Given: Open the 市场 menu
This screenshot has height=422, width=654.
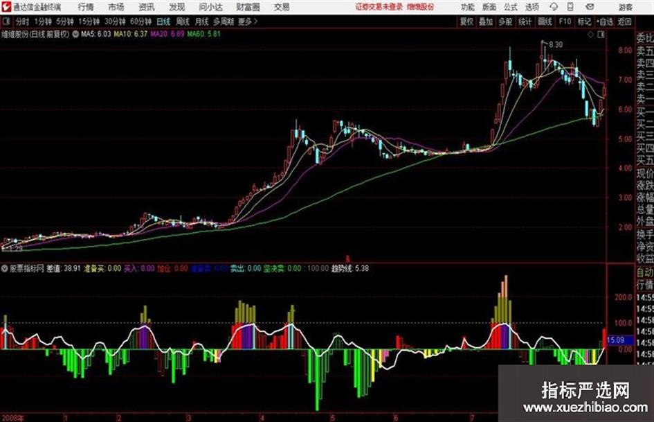Looking at the screenshot, I should pos(116,7).
